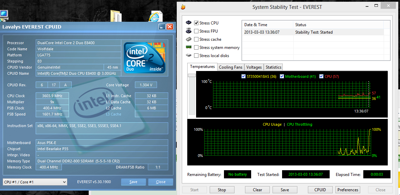
Task: Click the 1601.7 MHz FSB Speed value
Action: coord(52,114)
